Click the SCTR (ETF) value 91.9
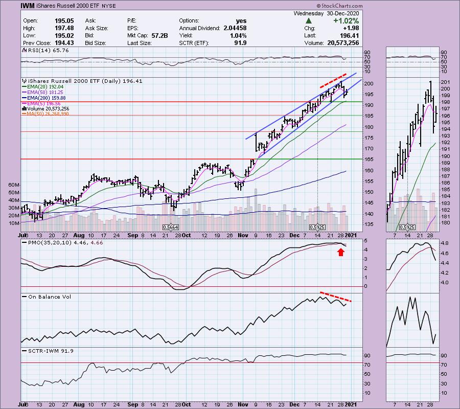The height and width of the screenshot is (409, 460). coord(240,43)
